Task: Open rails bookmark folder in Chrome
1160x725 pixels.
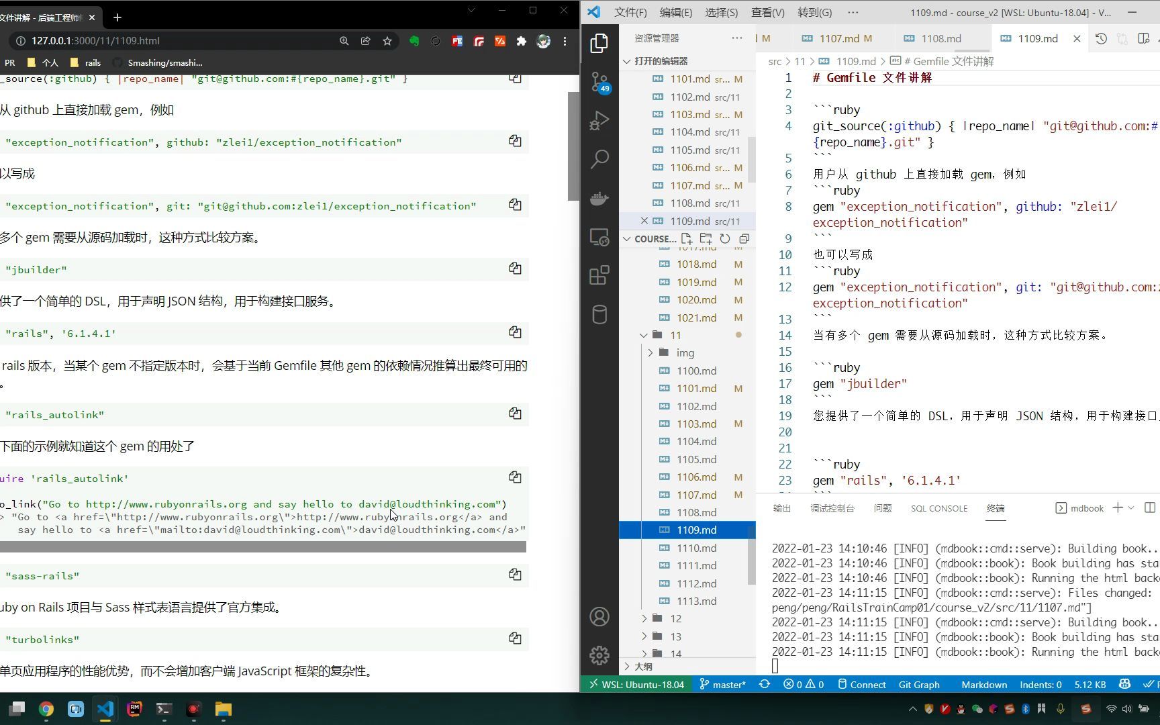Action: [86, 63]
